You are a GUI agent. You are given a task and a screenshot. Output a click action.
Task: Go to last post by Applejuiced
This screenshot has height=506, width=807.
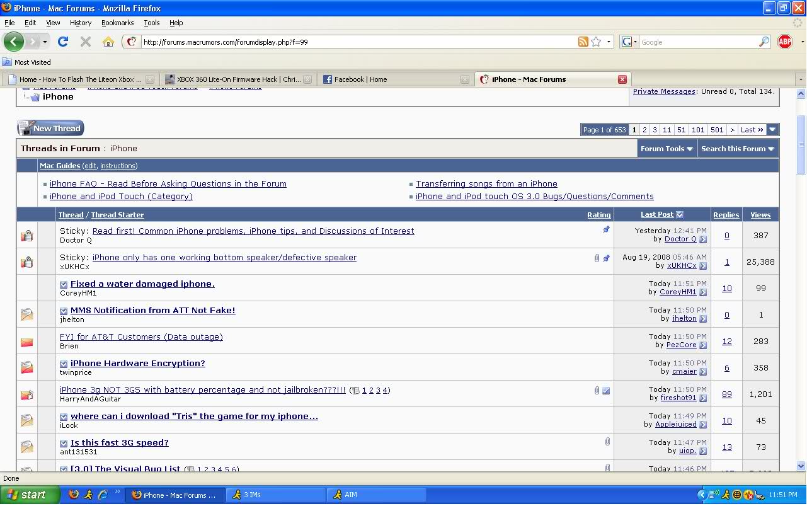tap(703, 425)
